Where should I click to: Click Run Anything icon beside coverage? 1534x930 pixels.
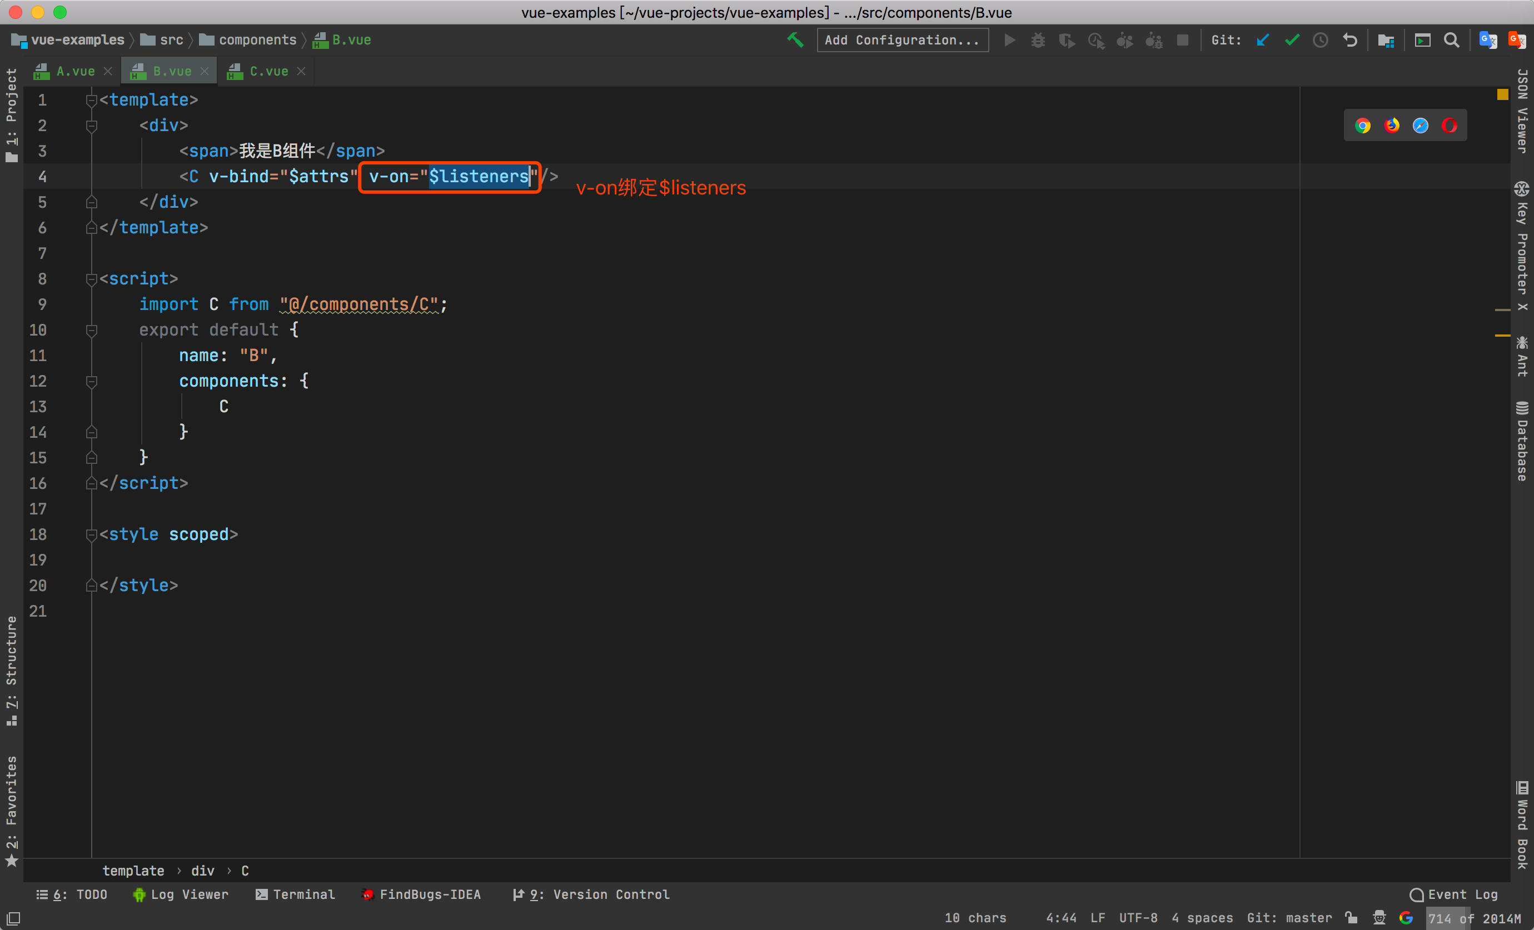pos(1095,41)
